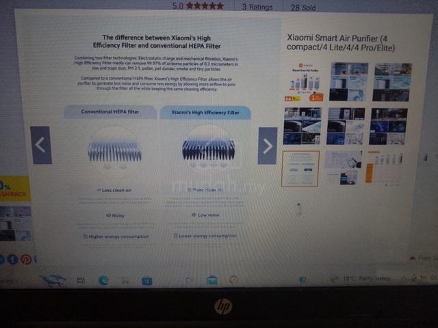Image resolution: width=438 pixels, height=328 pixels.
Task: Open the top-row right gallery thumbnail
Action: pos(392,82)
